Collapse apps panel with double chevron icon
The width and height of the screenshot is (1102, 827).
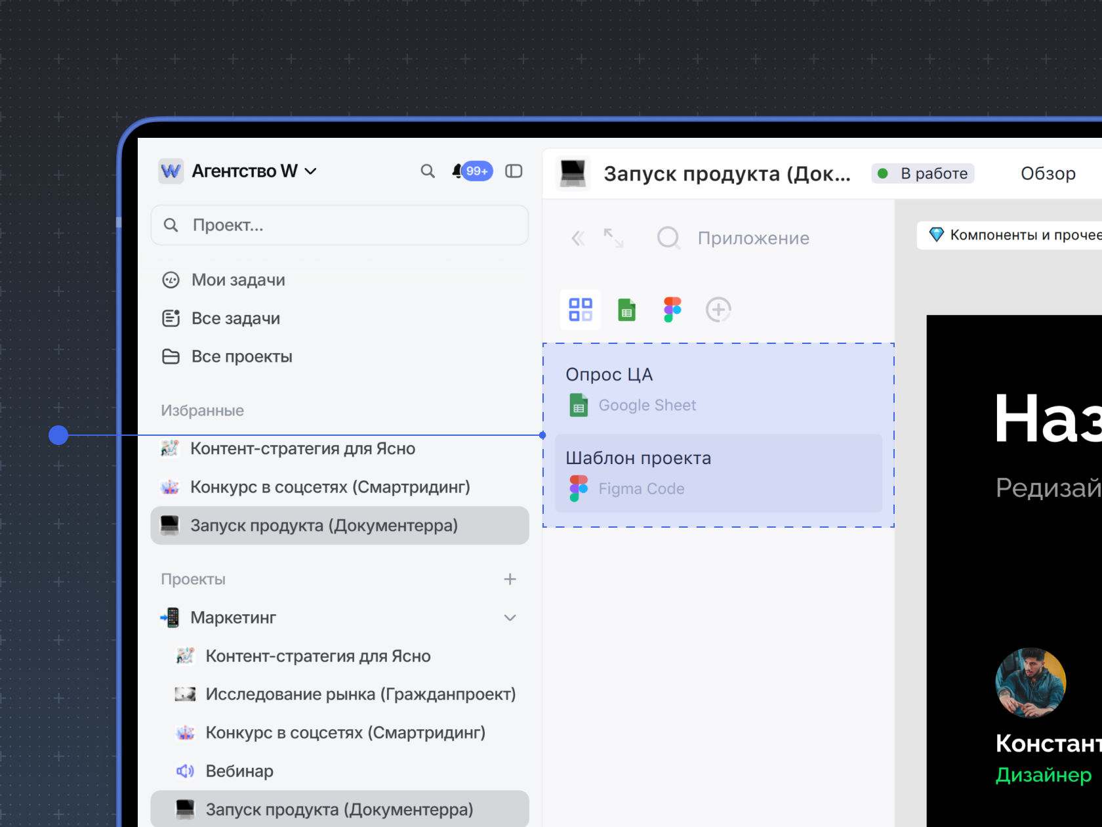coord(578,238)
